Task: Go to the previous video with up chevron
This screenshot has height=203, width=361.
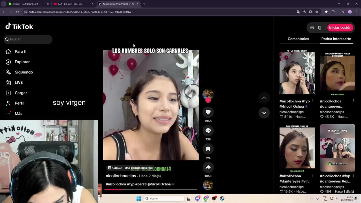Action: [264, 98]
